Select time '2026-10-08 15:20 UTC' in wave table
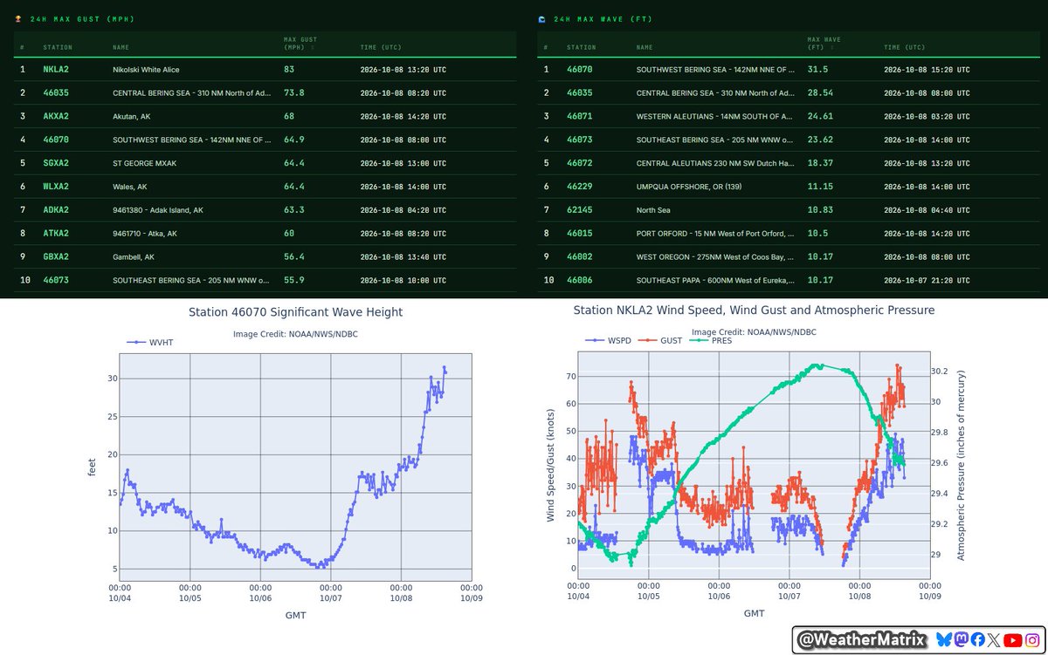The width and height of the screenshot is (1048, 655). (927, 69)
